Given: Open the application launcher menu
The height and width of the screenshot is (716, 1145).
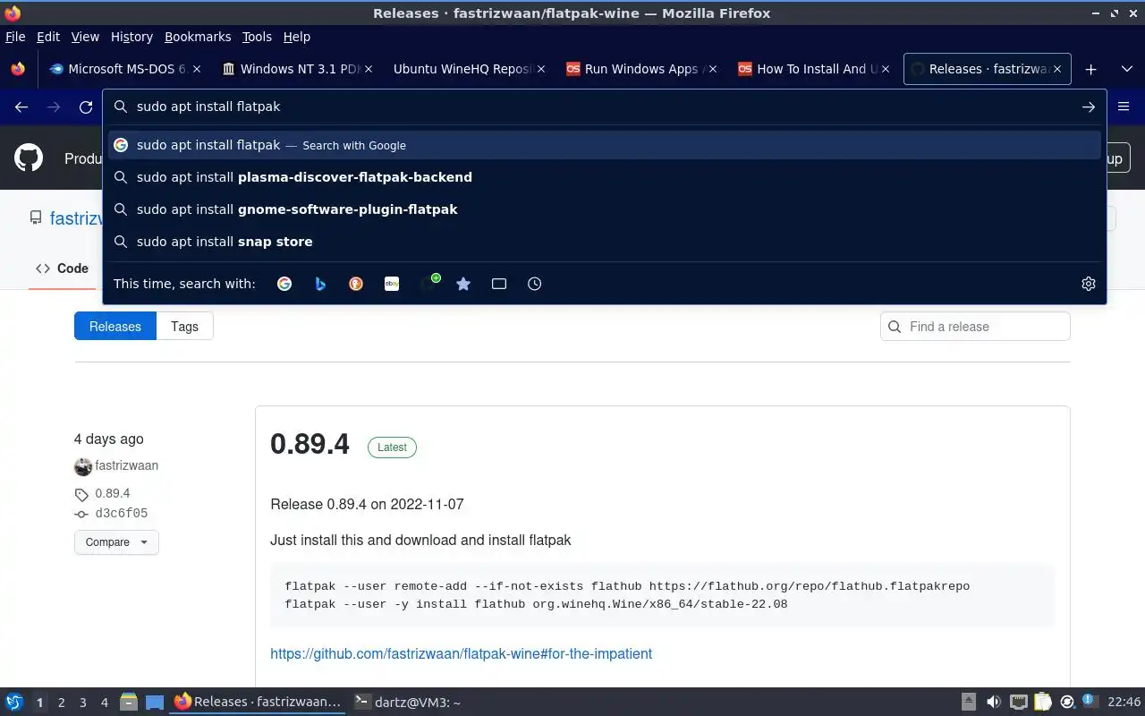Looking at the screenshot, I should click(x=14, y=703).
